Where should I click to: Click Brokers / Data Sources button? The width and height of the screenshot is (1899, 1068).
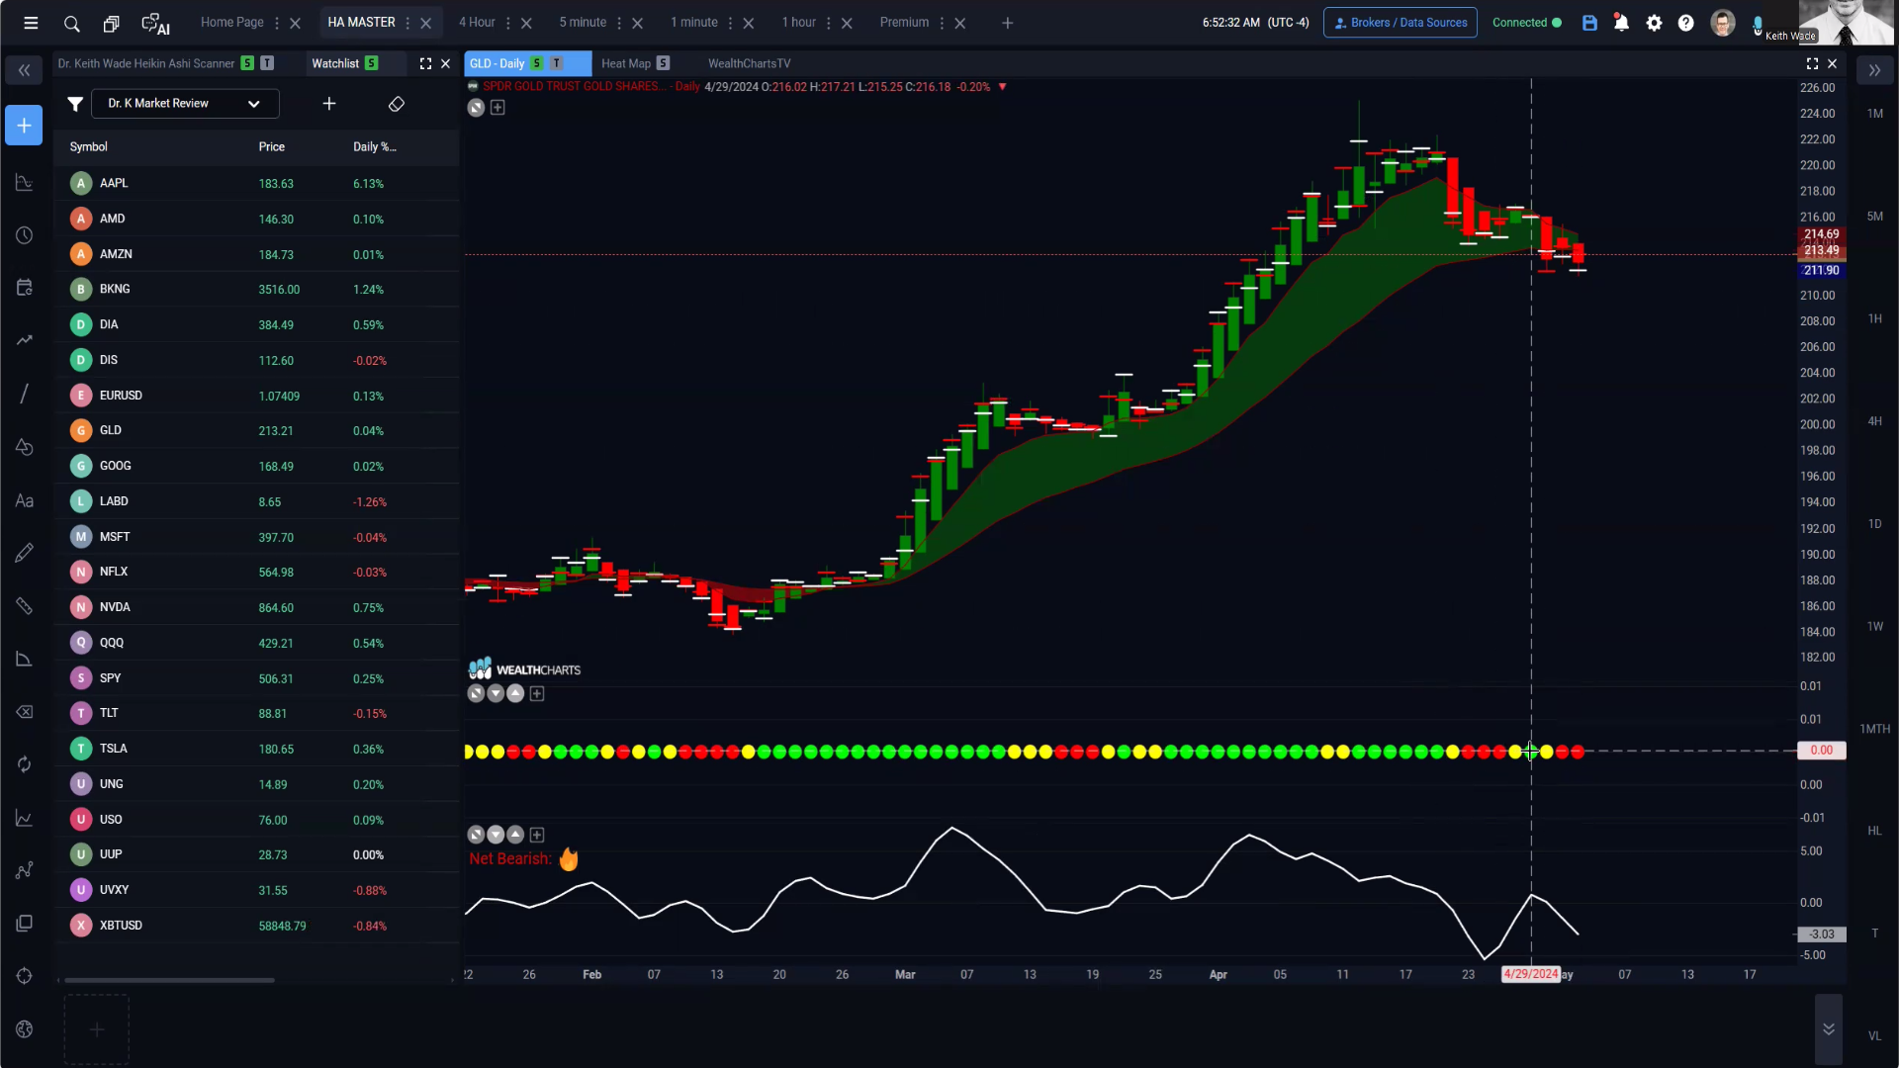click(x=1401, y=23)
